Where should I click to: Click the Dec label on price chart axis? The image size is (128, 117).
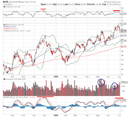(45, 77)
